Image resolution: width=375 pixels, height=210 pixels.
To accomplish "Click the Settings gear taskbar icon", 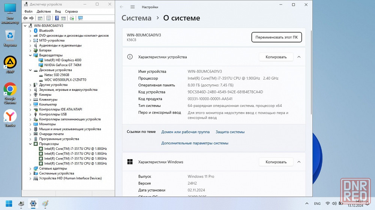I will pos(33,204).
